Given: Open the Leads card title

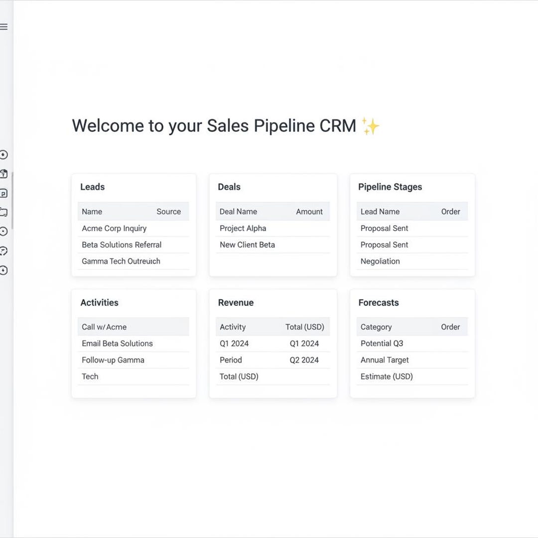Looking at the screenshot, I should click(x=92, y=187).
